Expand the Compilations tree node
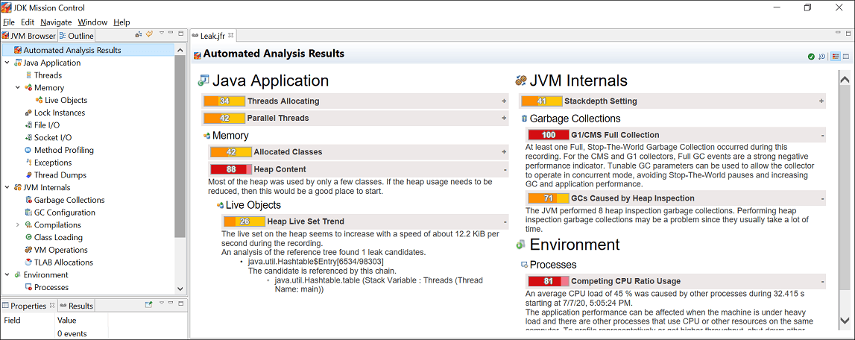855x340 pixels. click(x=17, y=225)
